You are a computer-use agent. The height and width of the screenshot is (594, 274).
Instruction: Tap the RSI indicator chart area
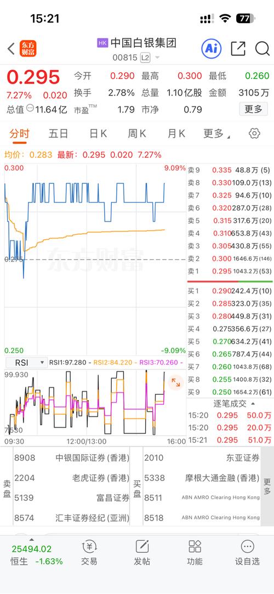click(x=95, y=403)
